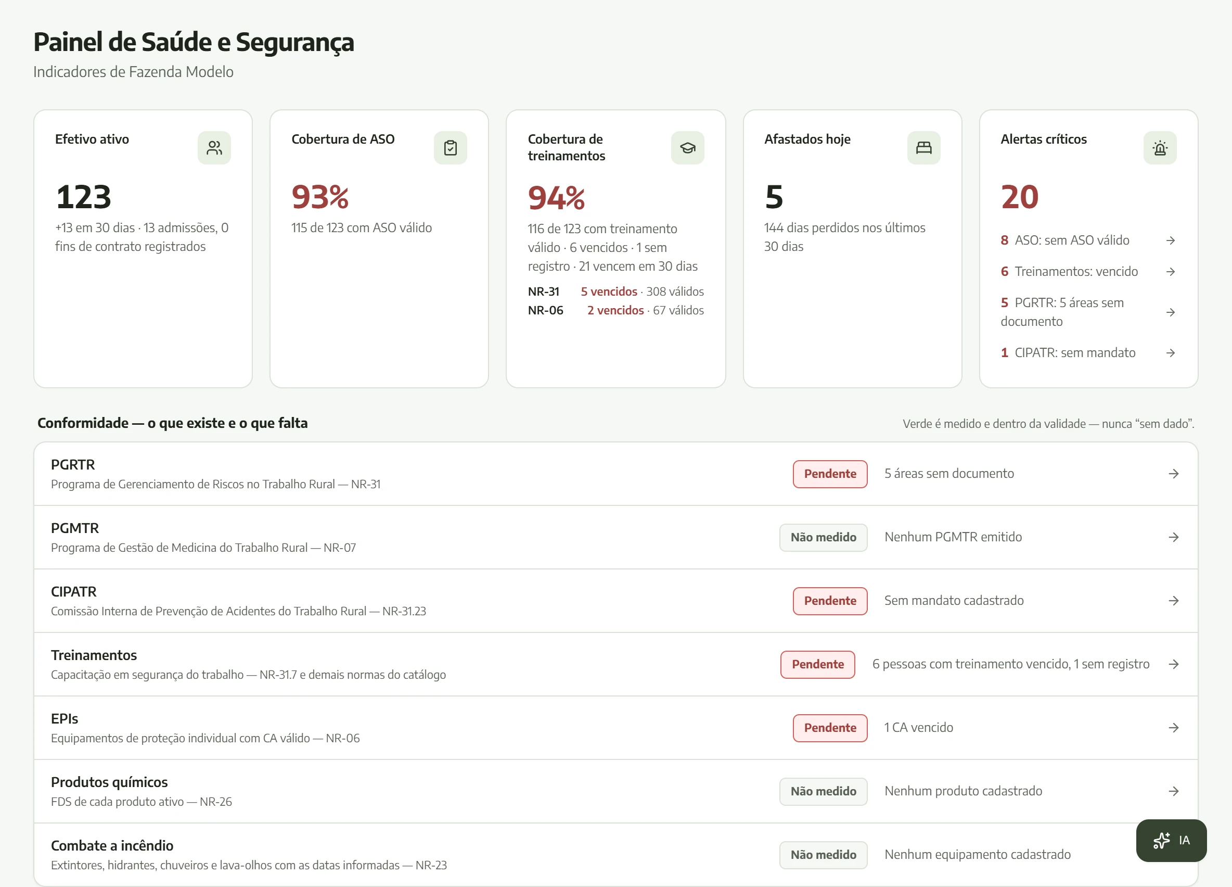Click the 123 Efetivo ativo value
The height and width of the screenshot is (887, 1232).
point(84,197)
